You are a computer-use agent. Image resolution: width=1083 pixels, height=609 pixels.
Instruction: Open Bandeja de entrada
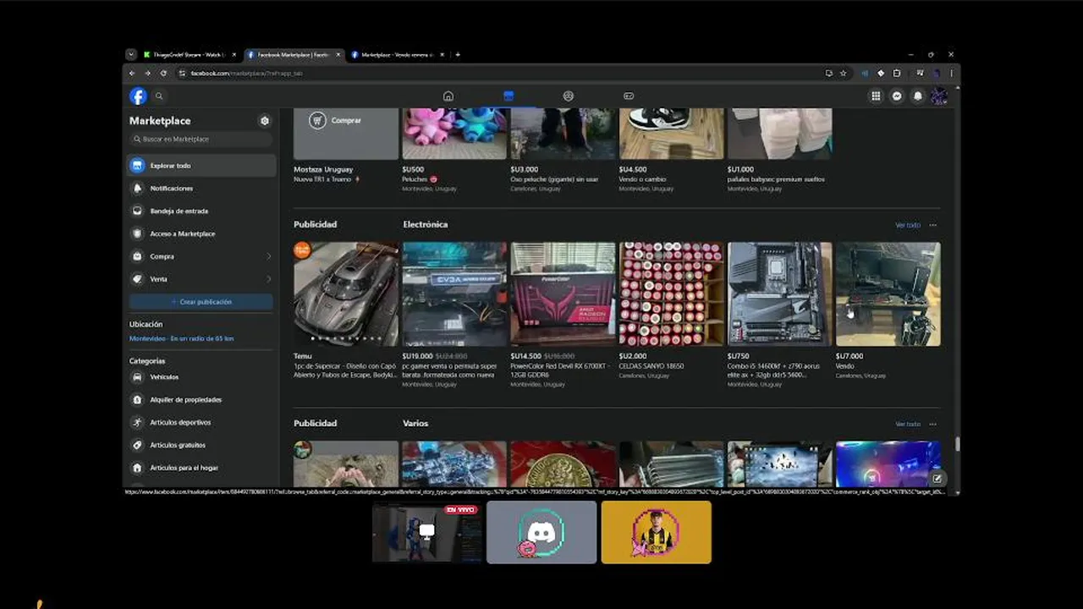point(202,211)
